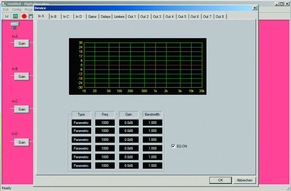This screenshot has width=291, height=191.
Task: Open the first band's Parametric type field
Action: pyautogui.click(x=81, y=123)
